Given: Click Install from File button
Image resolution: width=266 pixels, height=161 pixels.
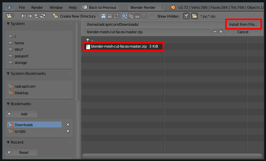Looking at the screenshot, I should tap(243, 24).
